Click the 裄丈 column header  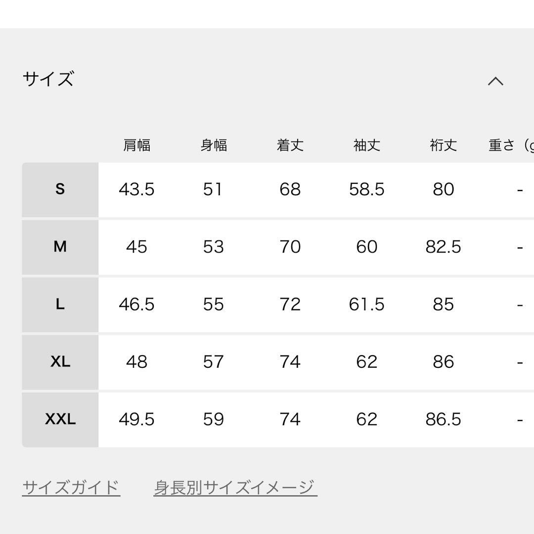click(443, 145)
